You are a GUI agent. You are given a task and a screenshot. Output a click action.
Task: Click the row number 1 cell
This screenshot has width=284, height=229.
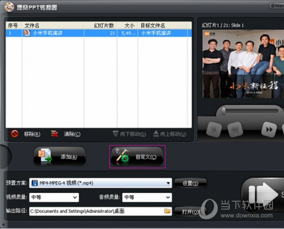[x=14, y=33]
